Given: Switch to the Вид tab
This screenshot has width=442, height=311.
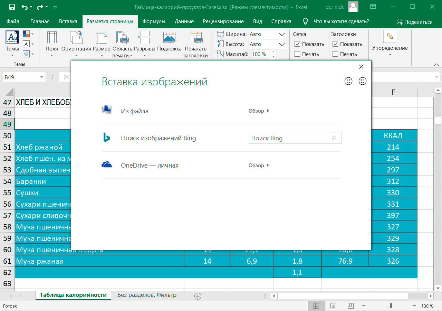Looking at the screenshot, I should (258, 21).
